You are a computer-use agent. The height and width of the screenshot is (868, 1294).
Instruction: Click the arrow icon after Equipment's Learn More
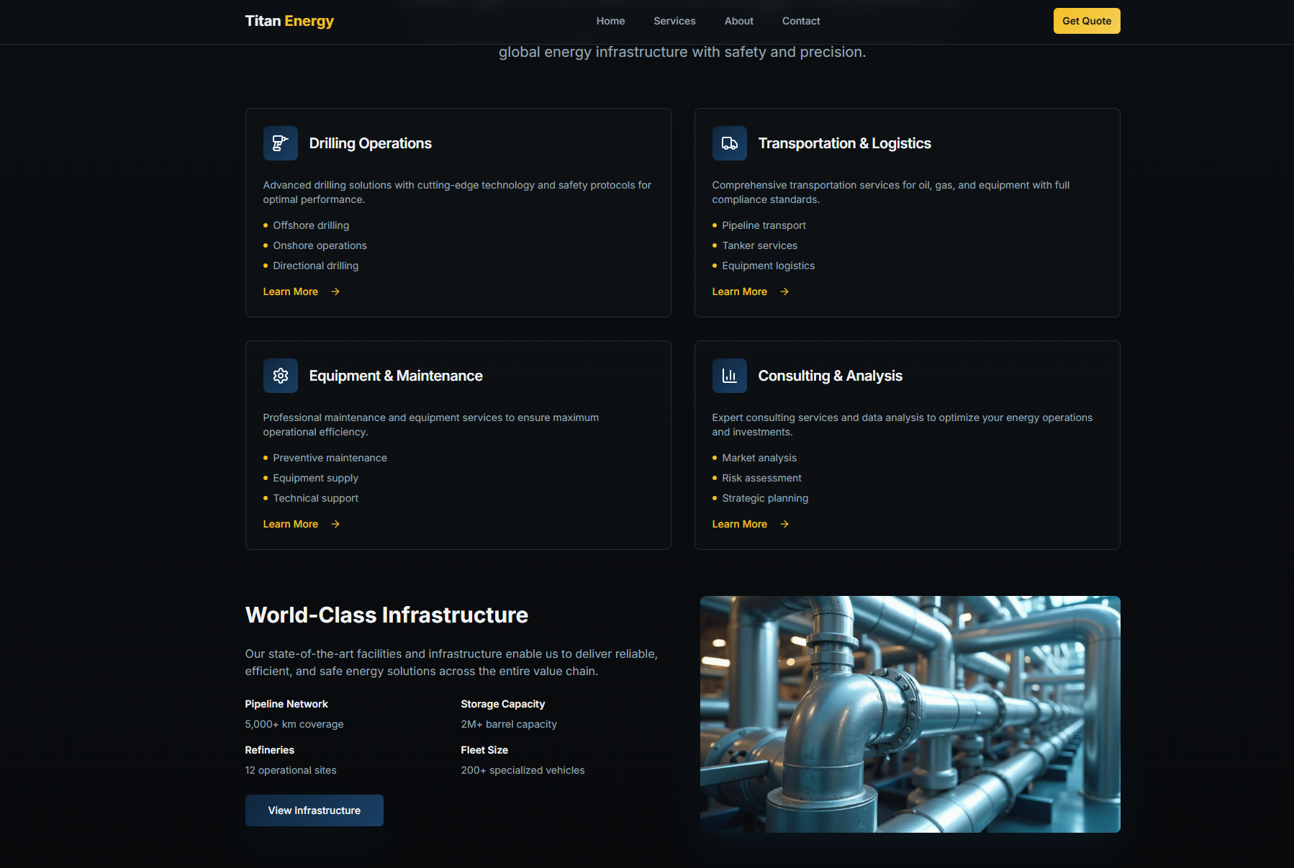coord(335,524)
